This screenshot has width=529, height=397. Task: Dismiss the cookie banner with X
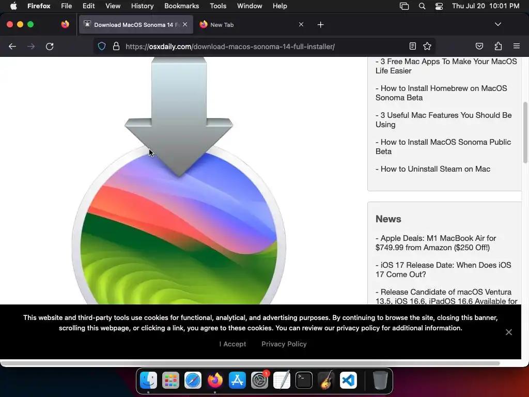click(508, 332)
